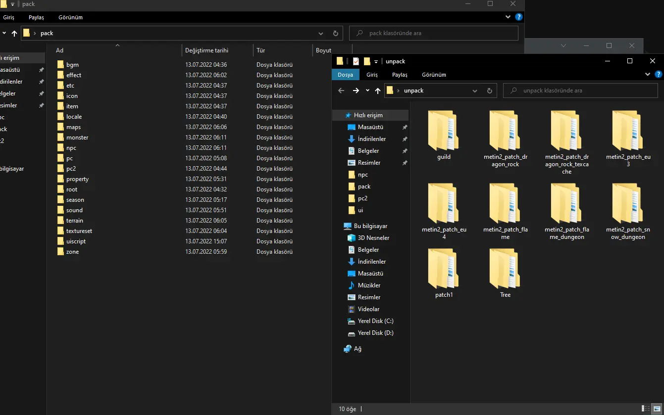
Task: Open metin2_patch_eu4 folder icon
Action: click(x=444, y=204)
